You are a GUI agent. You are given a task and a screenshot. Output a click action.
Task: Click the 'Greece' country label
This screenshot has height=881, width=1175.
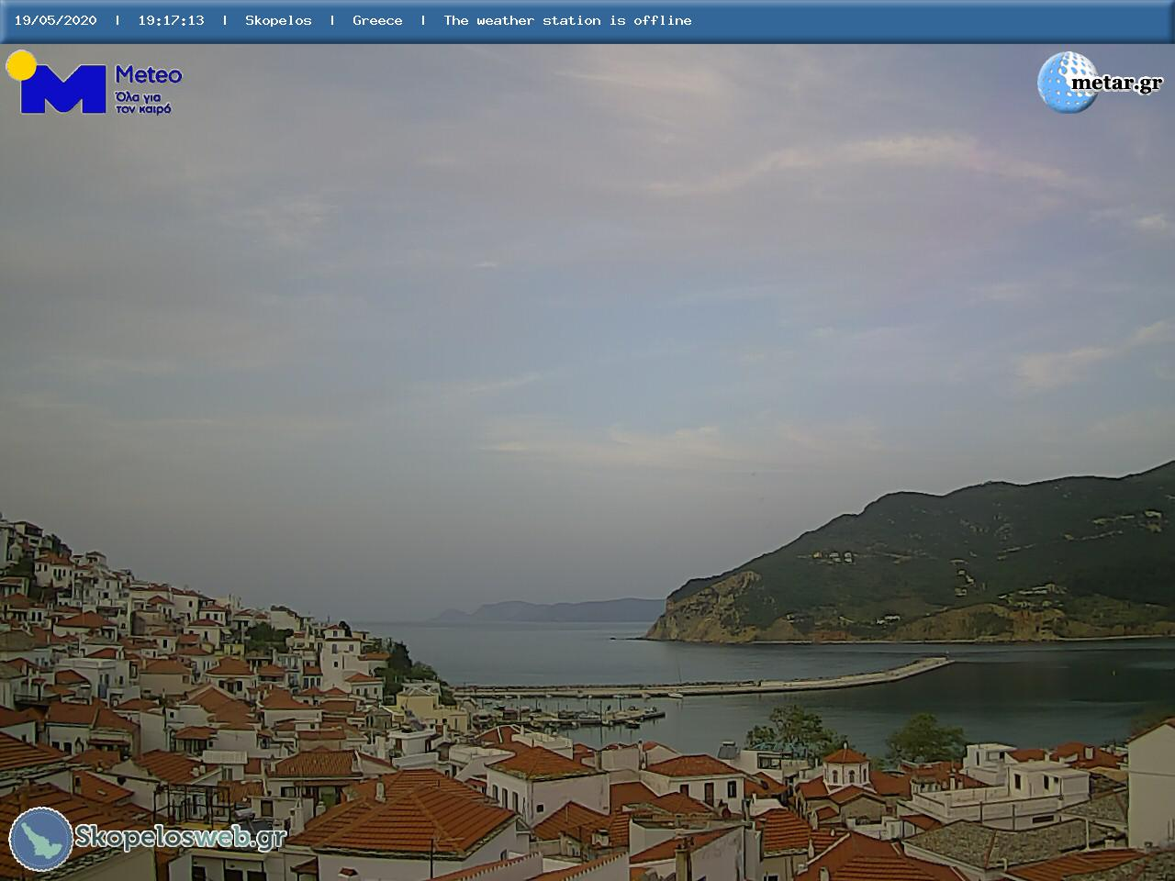pos(377,20)
